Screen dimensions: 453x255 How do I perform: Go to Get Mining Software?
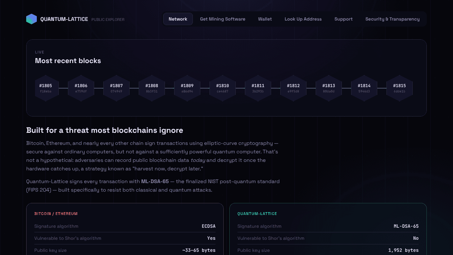[223, 19]
